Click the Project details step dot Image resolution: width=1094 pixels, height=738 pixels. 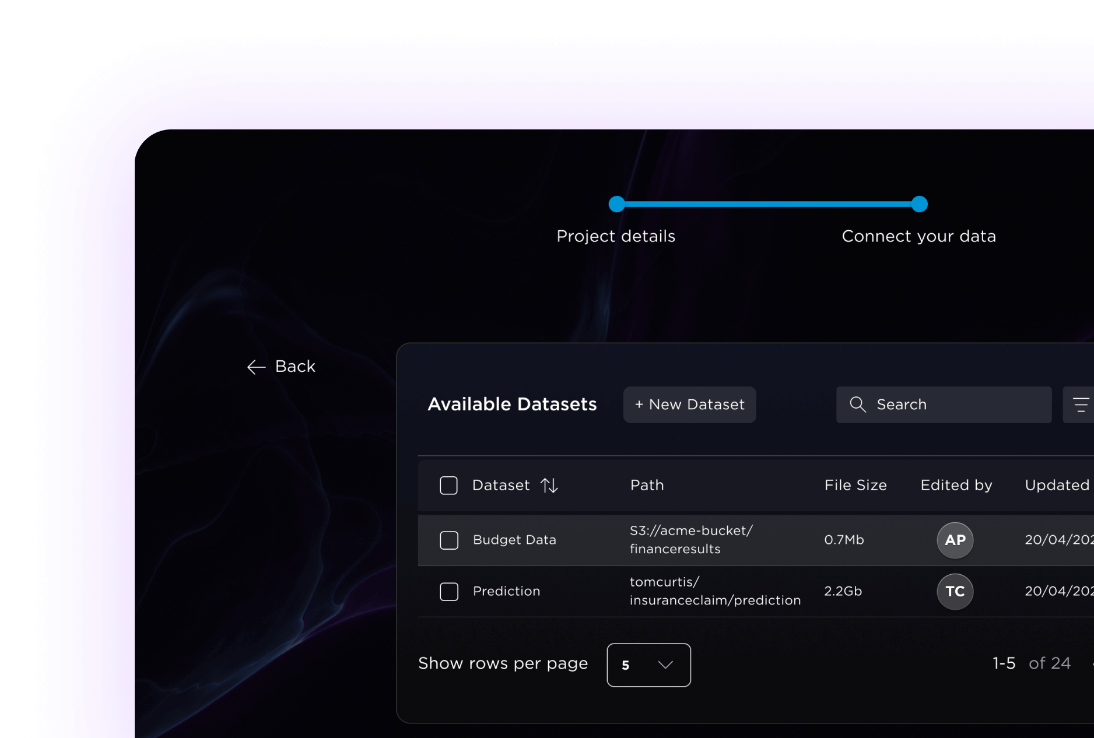(616, 204)
